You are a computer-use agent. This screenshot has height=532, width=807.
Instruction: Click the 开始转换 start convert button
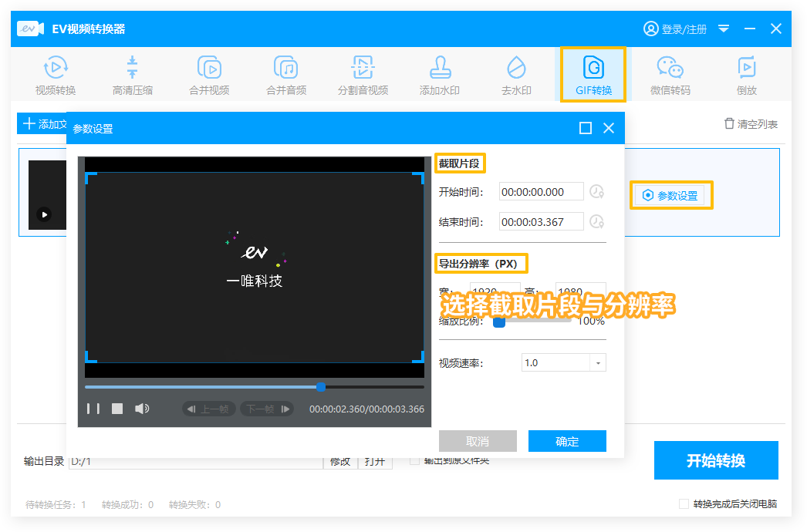[x=715, y=461]
